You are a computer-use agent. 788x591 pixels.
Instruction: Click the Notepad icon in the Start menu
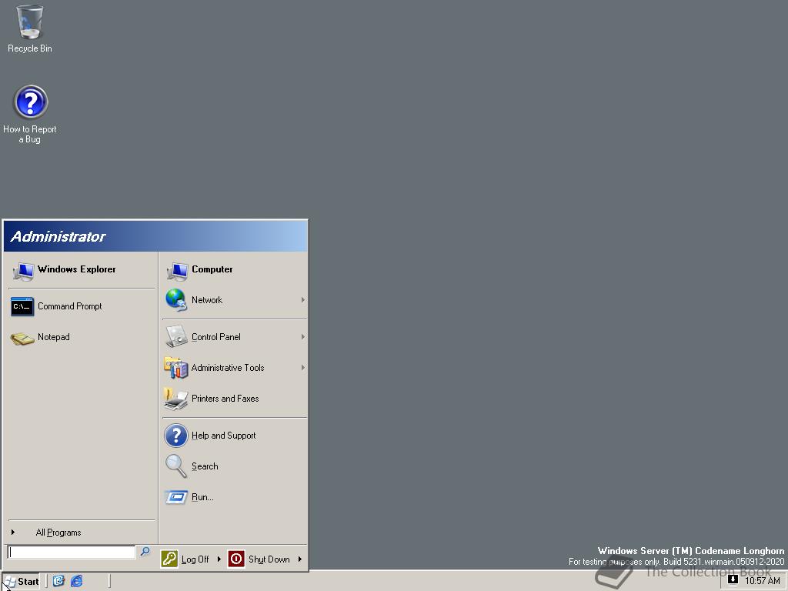(x=22, y=338)
